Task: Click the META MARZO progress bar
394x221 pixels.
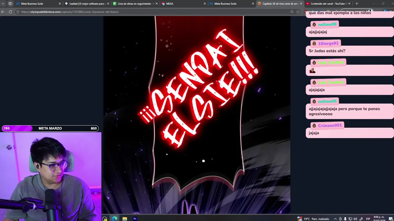Action: click(x=50, y=128)
